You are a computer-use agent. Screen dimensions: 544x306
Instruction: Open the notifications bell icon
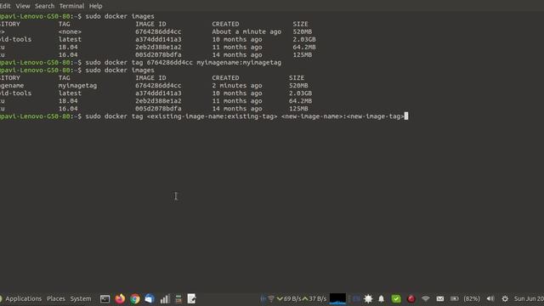(x=382, y=298)
